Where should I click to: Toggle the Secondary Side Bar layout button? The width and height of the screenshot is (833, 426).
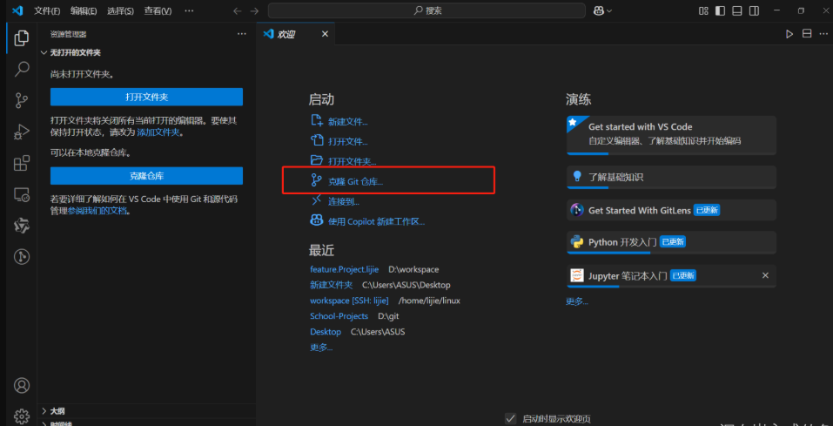pos(753,10)
